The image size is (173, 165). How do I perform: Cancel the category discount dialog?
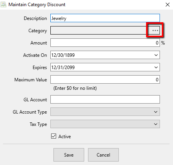point(103,155)
